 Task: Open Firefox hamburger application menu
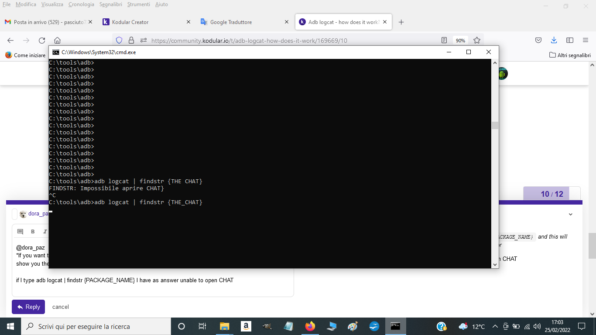(586, 40)
